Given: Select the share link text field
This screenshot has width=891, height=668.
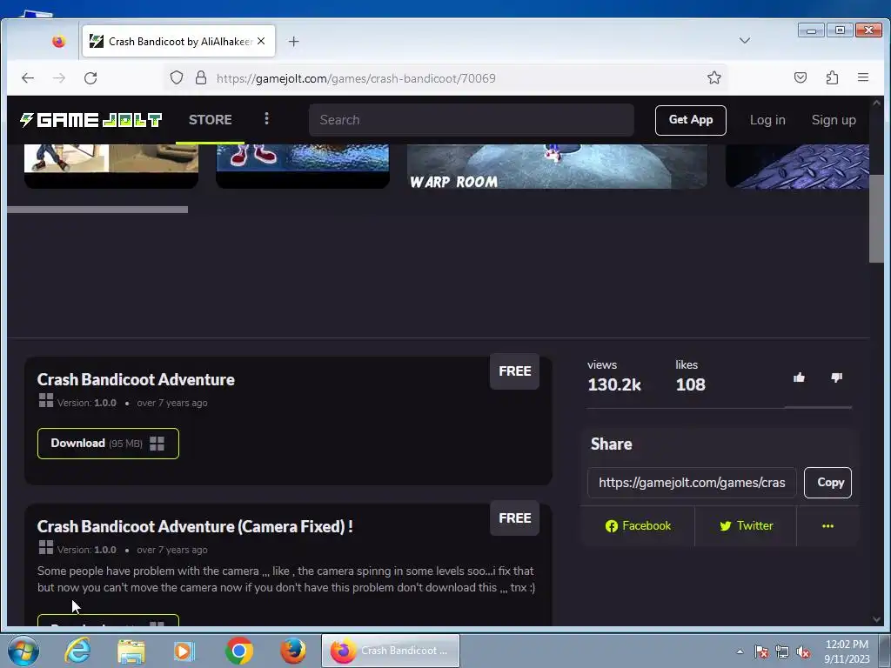Looking at the screenshot, I should click(692, 482).
